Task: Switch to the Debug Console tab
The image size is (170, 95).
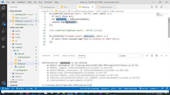Action: (x=69, y=56)
